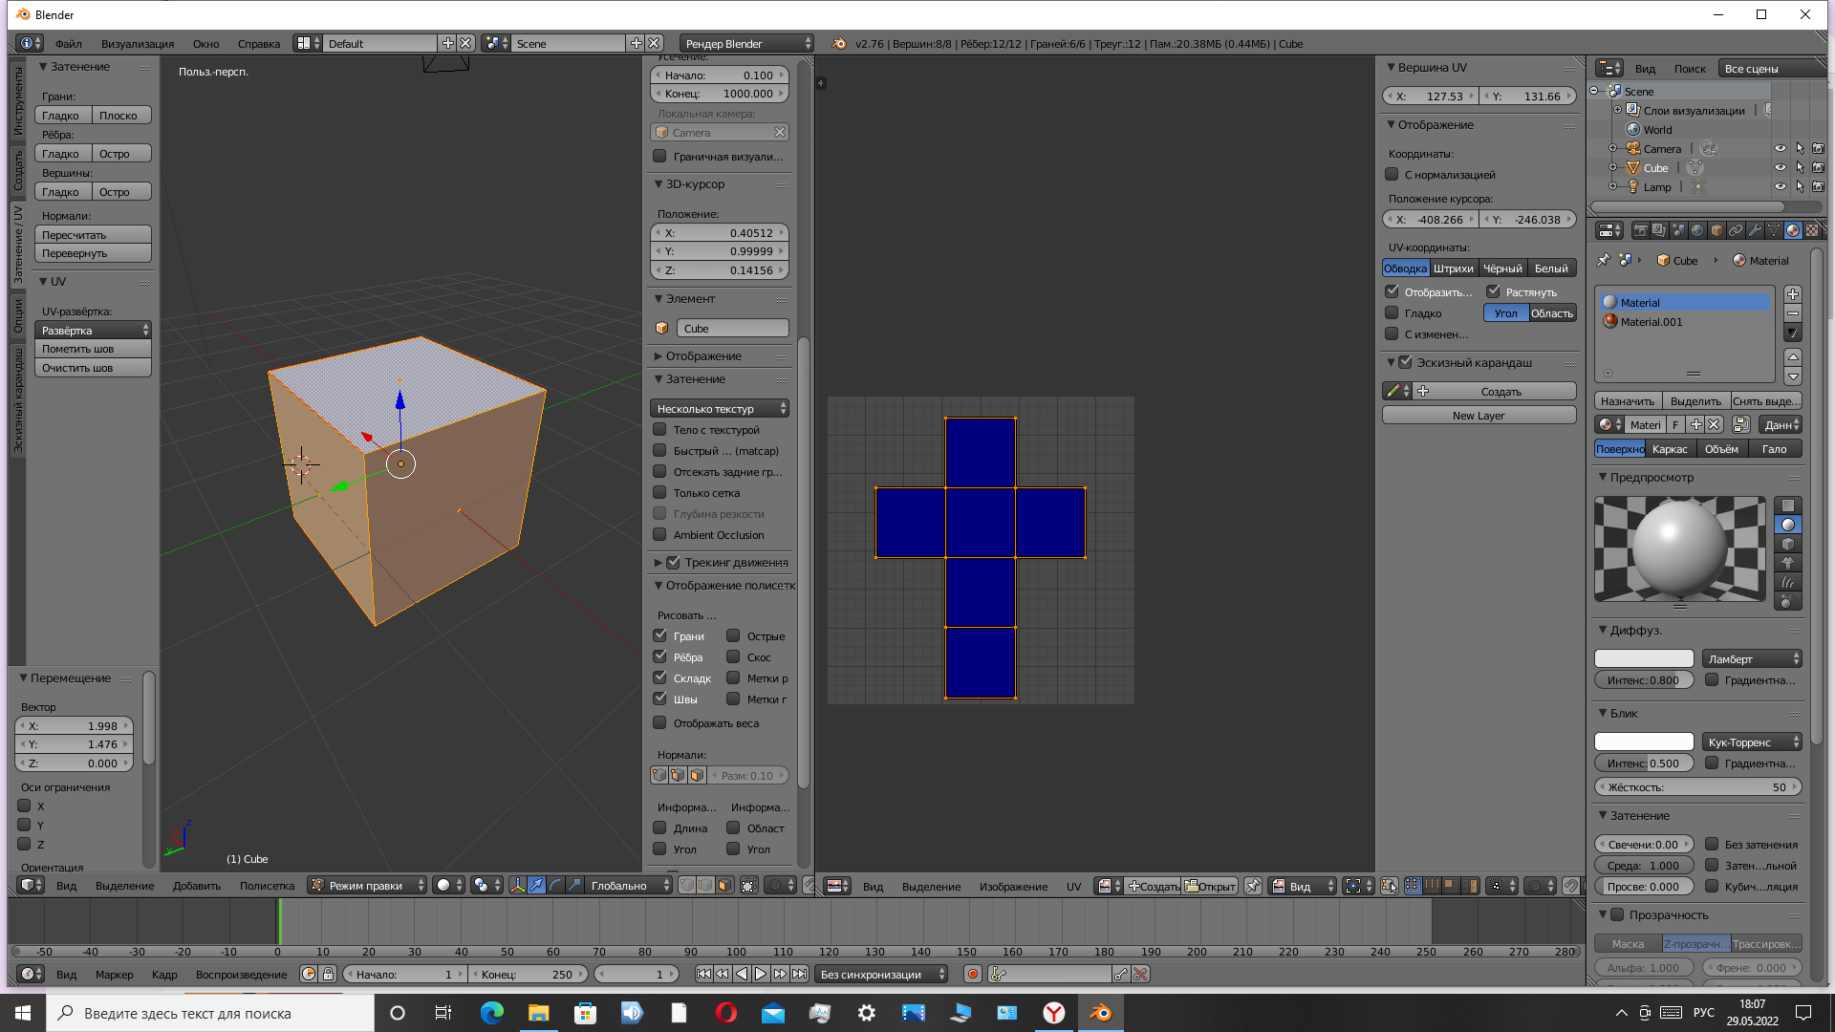
Task: Add new material slot with plus
Action: click(1793, 294)
